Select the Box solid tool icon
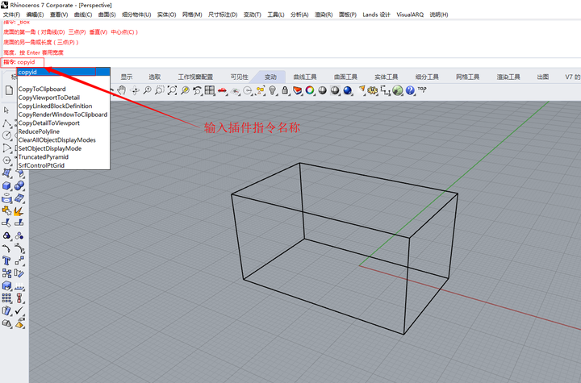Viewport: 581px width, 383px height. click(6, 185)
